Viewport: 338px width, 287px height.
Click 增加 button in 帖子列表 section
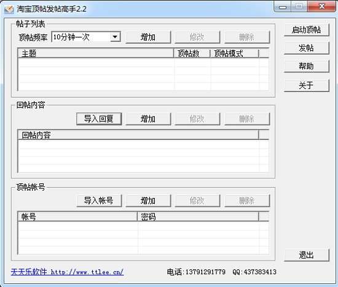pos(148,37)
